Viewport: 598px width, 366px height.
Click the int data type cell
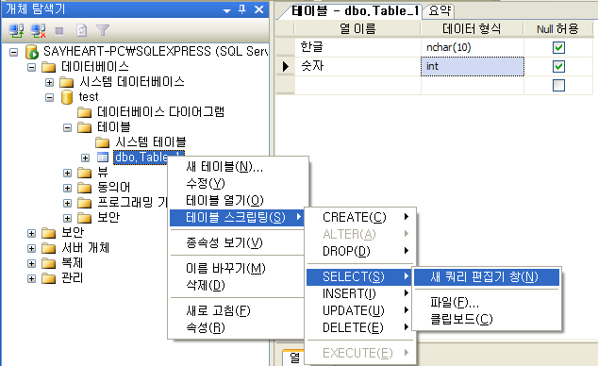(473, 66)
